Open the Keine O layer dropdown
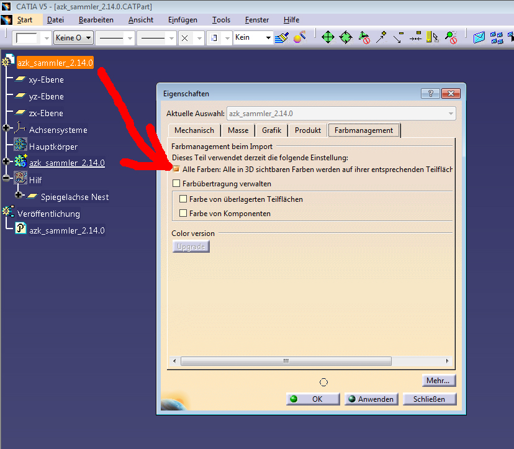The height and width of the screenshot is (449, 514). 74,38
